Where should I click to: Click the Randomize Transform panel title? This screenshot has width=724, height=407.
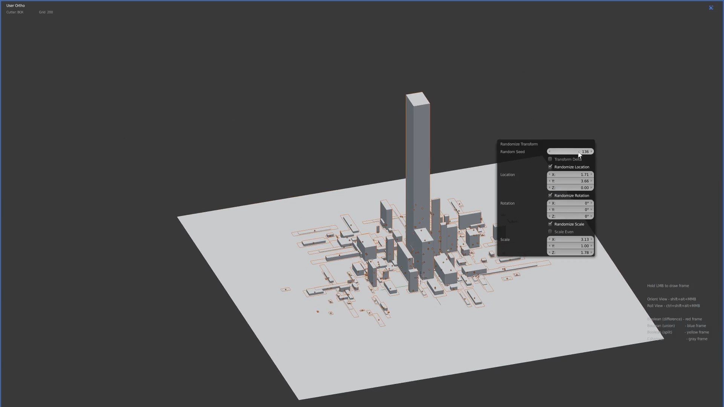click(519, 144)
